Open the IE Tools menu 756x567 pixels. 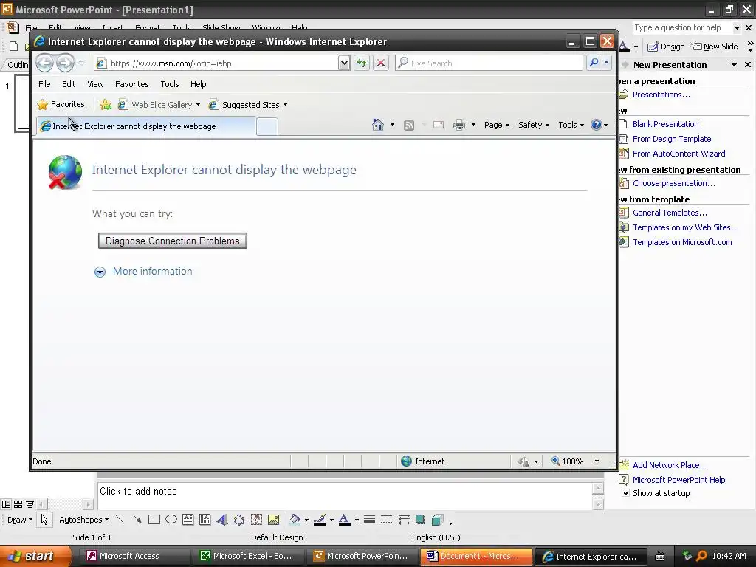click(x=170, y=84)
